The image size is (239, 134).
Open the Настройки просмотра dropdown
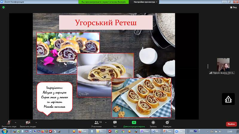(x=145, y=2)
